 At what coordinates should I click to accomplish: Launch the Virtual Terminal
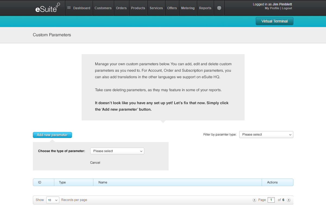(274, 21)
